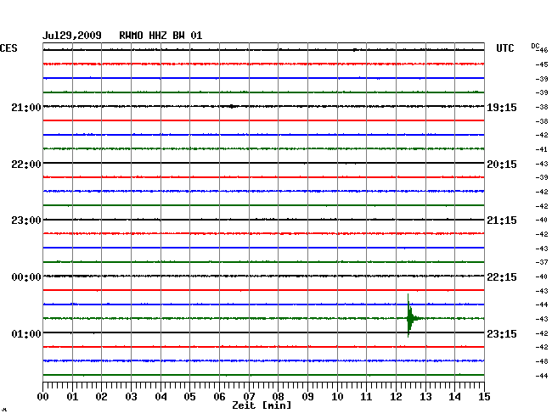Click minute axis label "04"

point(161,397)
